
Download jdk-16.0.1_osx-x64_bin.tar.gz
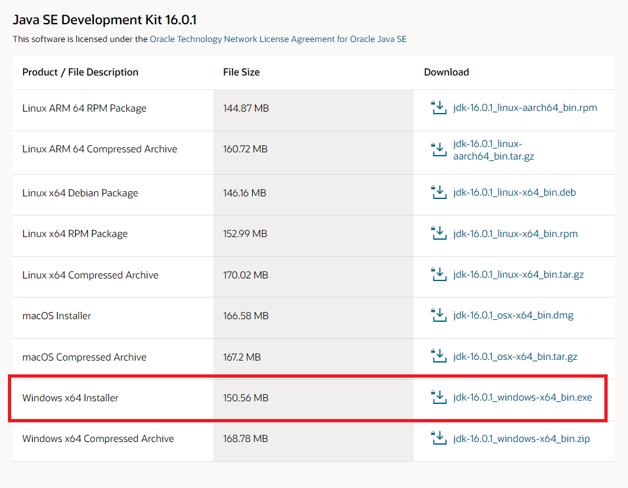pos(515,356)
